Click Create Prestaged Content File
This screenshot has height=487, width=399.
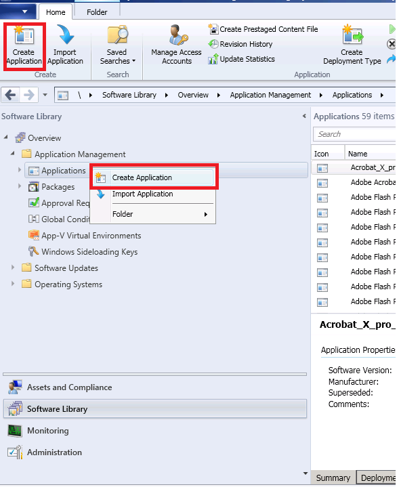coord(263,29)
